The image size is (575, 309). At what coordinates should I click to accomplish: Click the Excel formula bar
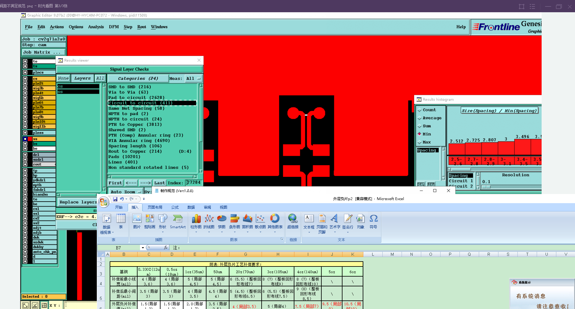point(372,248)
